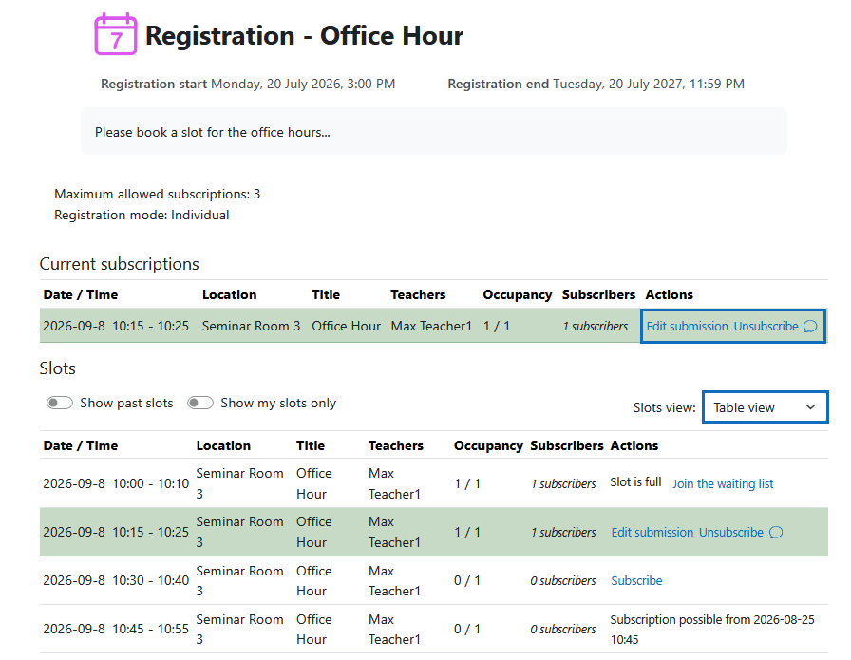Click Edit submission in Current subscriptions
Viewport: 851px width, 660px height.
(687, 326)
